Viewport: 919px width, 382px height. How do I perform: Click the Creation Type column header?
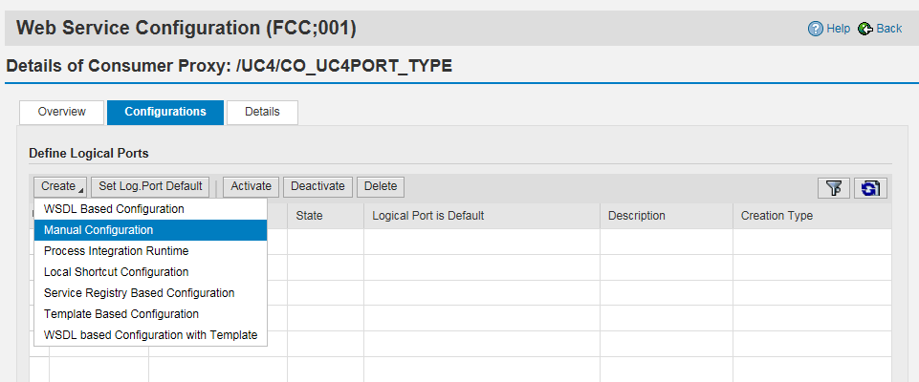click(777, 216)
